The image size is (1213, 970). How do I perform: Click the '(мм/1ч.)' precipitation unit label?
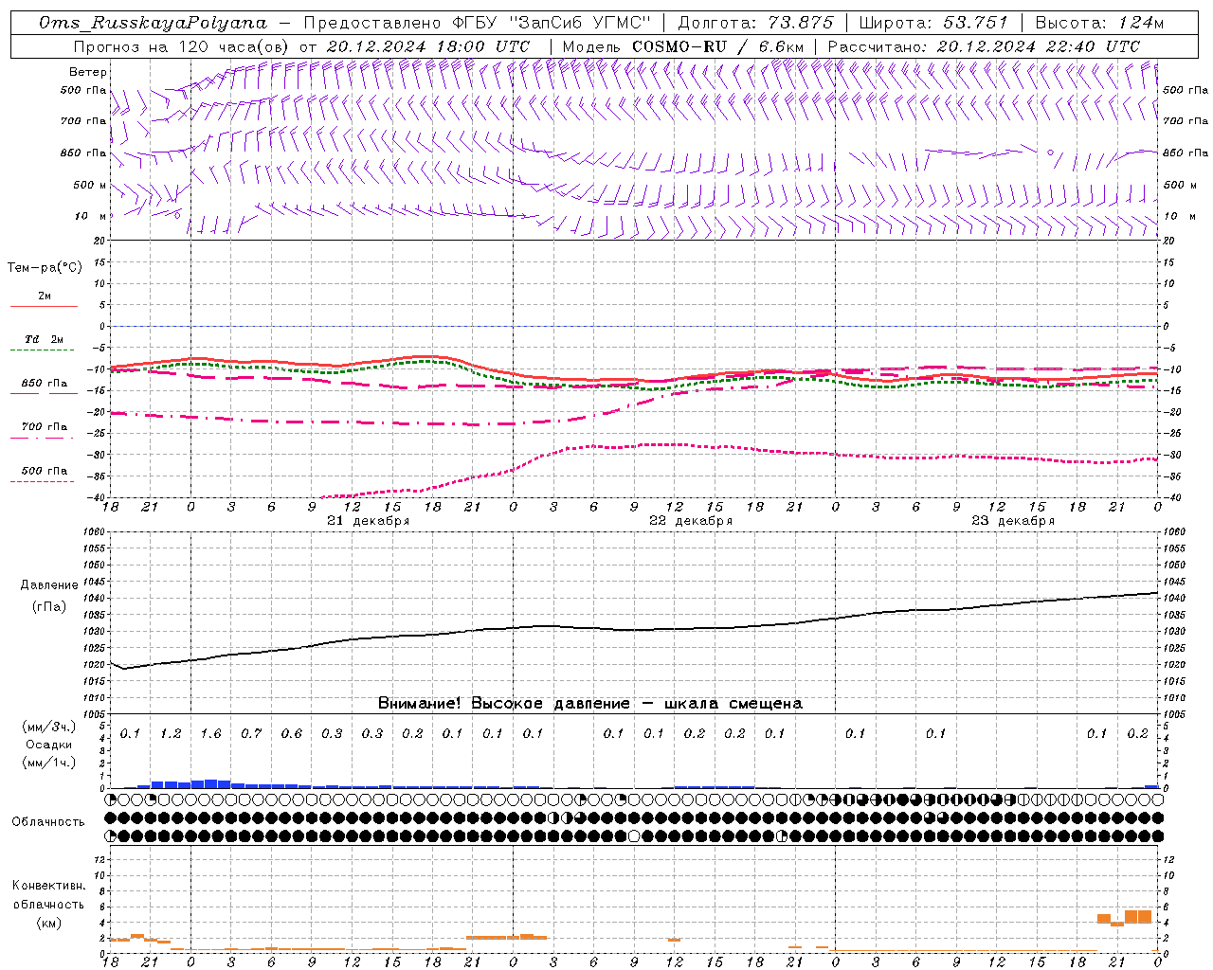pyautogui.click(x=49, y=763)
